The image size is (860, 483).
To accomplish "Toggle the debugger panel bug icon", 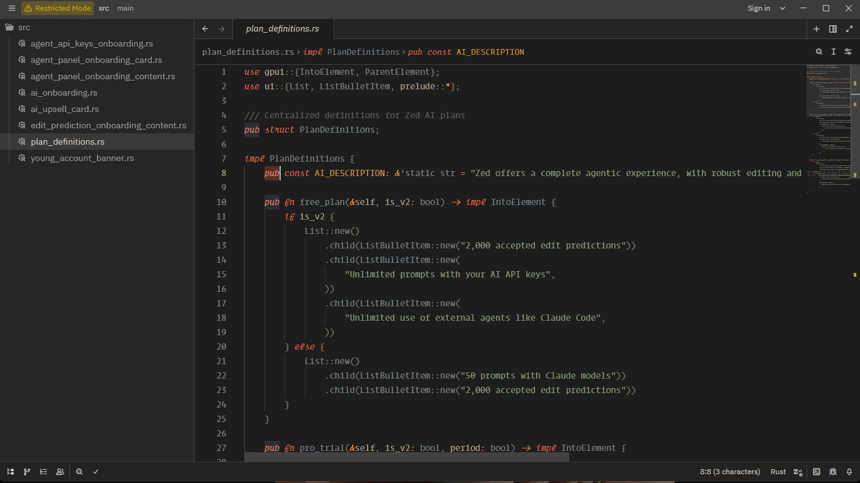I will click(x=833, y=472).
